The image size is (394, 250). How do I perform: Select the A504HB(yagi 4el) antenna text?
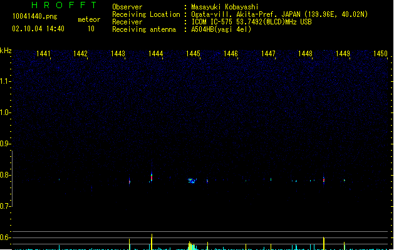[221, 29]
